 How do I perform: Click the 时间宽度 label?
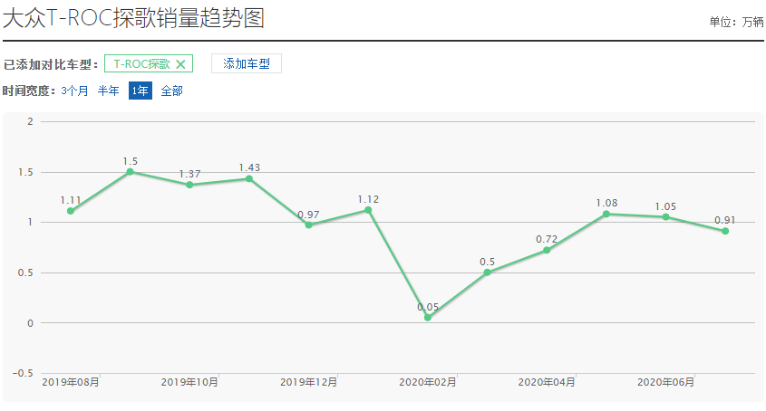click(29, 91)
